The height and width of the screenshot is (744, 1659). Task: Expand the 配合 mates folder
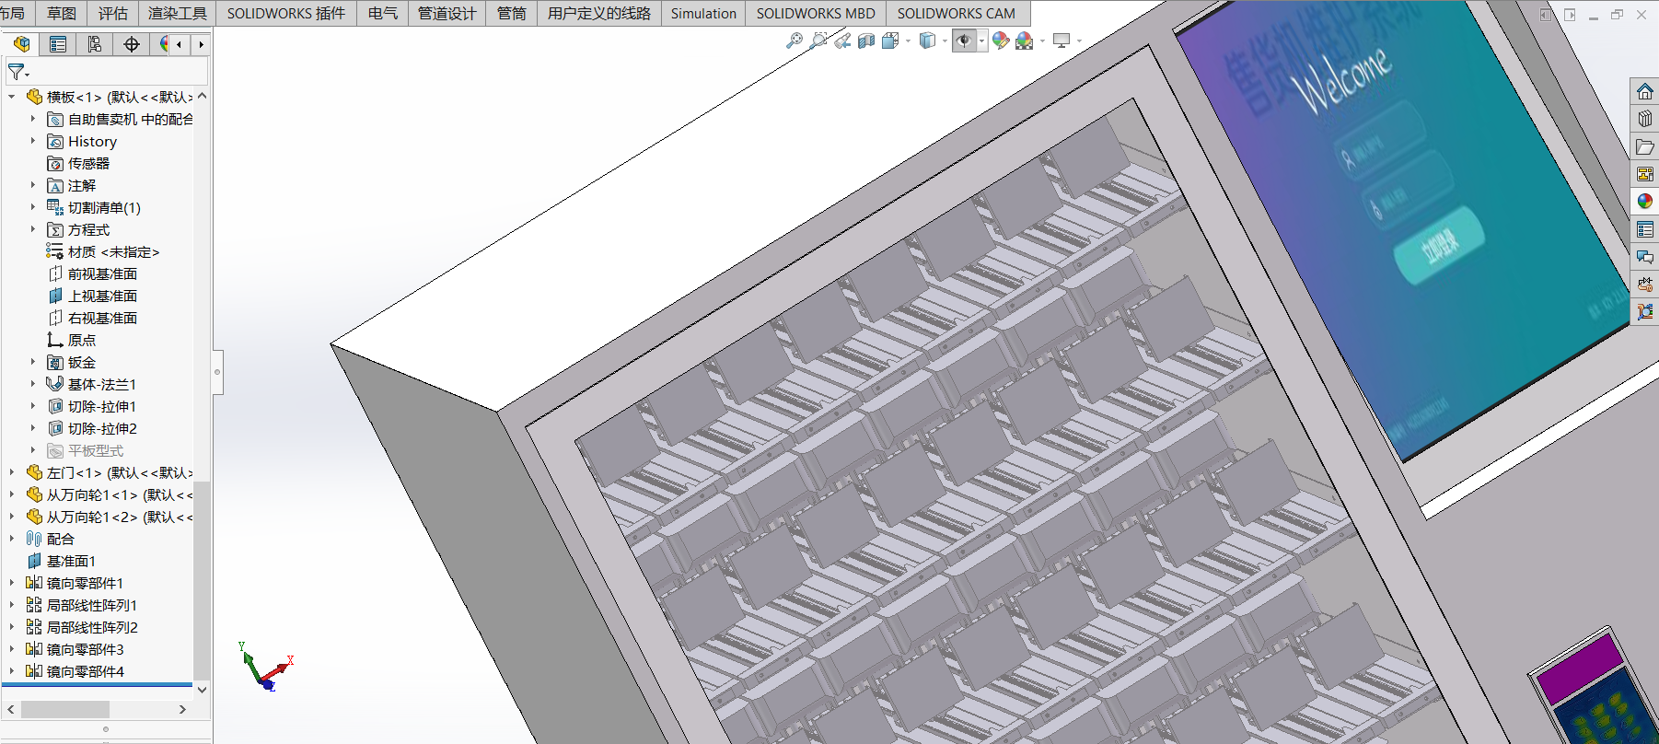[x=11, y=539]
